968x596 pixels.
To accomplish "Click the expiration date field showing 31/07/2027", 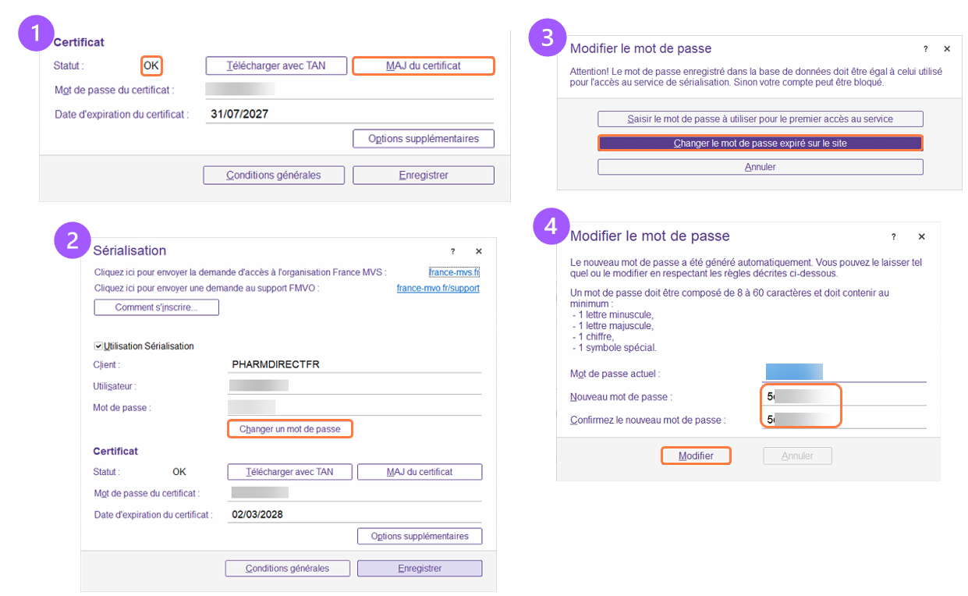I will click(x=351, y=114).
